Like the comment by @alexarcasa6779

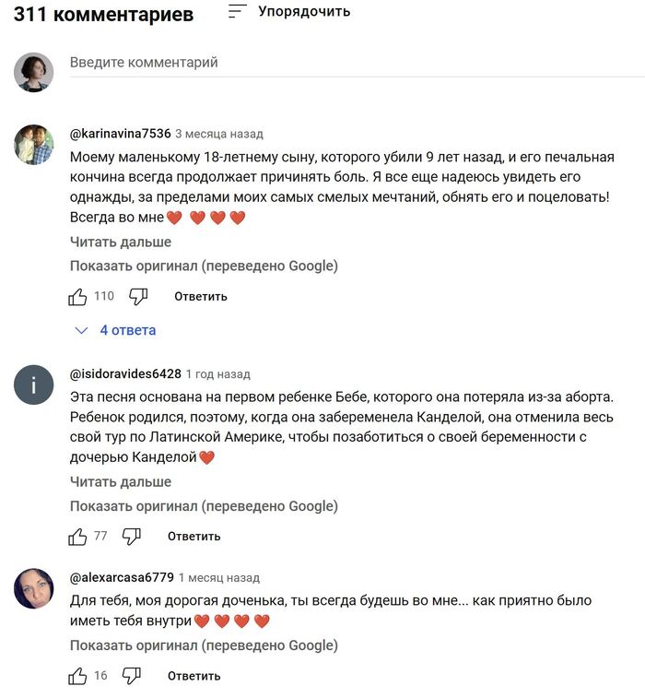77,676
